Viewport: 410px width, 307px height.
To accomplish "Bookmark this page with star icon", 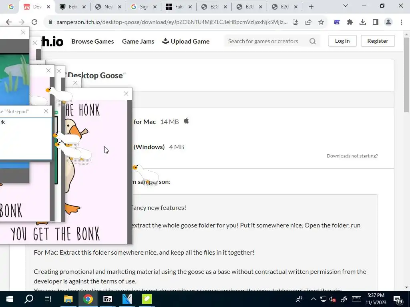I will coord(321,22).
